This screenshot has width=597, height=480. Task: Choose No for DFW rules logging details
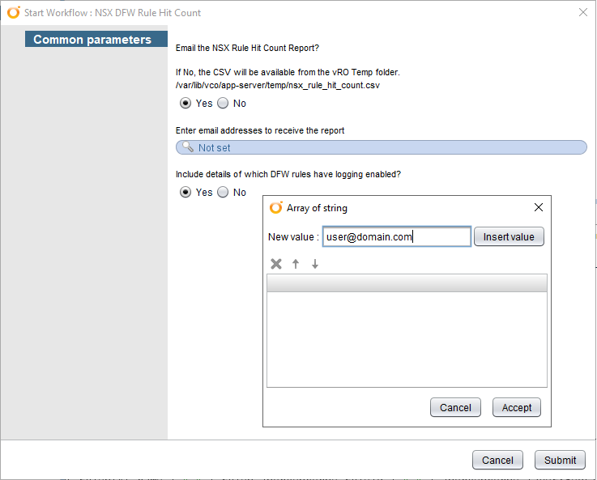coord(223,192)
